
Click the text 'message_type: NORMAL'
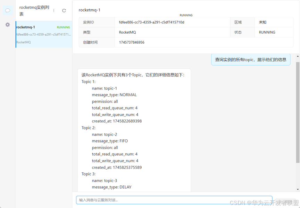click(x=114, y=95)
